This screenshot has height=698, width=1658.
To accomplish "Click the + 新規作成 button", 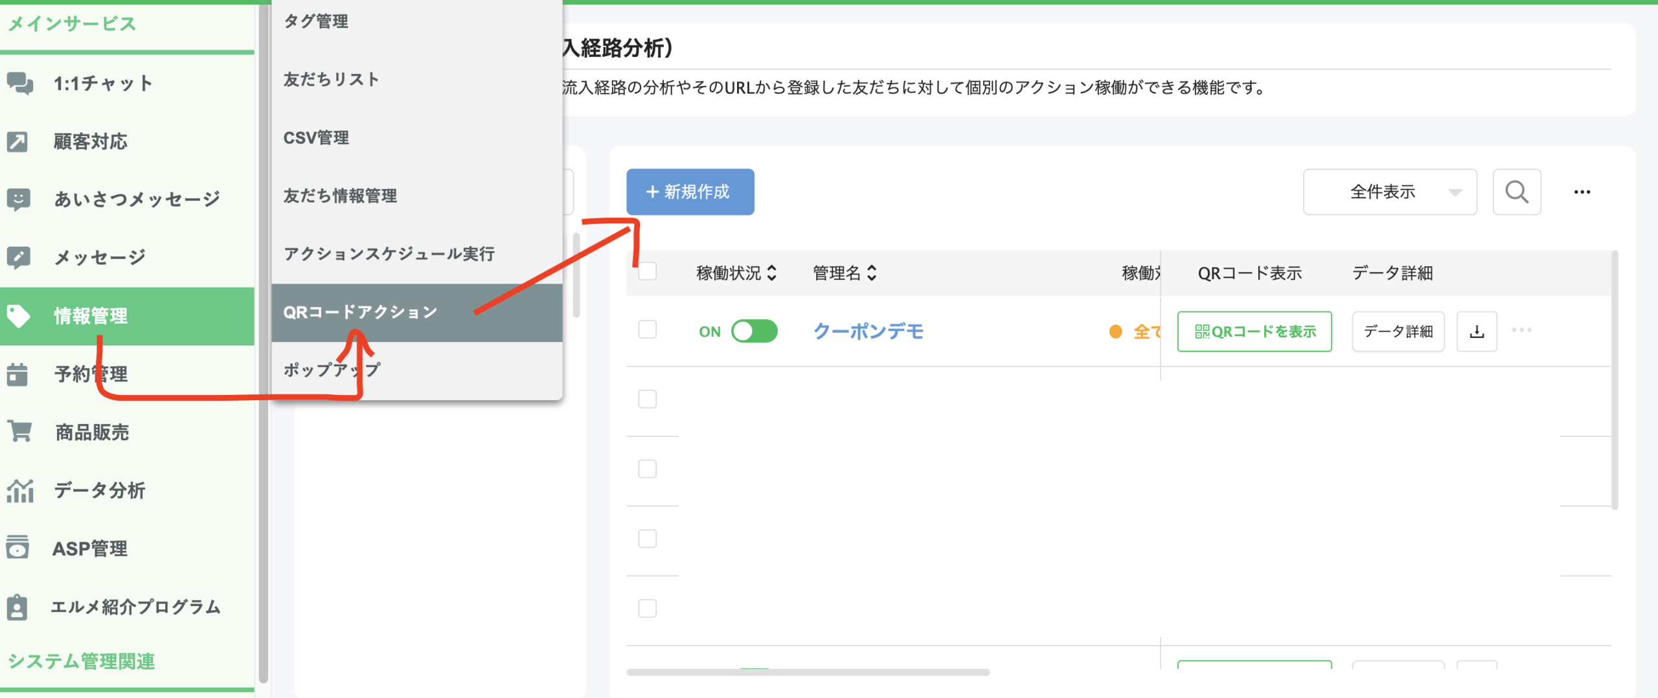I will [690, 192].
